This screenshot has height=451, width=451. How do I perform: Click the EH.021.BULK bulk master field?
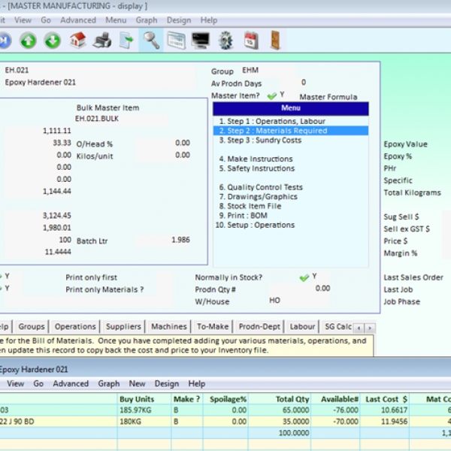tap(121, 119)
